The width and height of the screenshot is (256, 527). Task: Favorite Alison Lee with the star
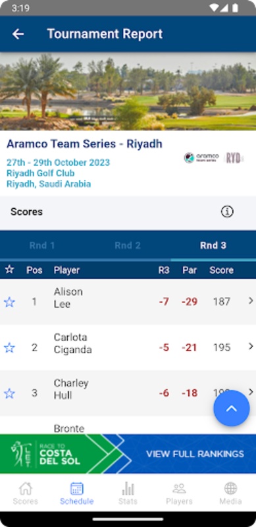pos(9,302)
